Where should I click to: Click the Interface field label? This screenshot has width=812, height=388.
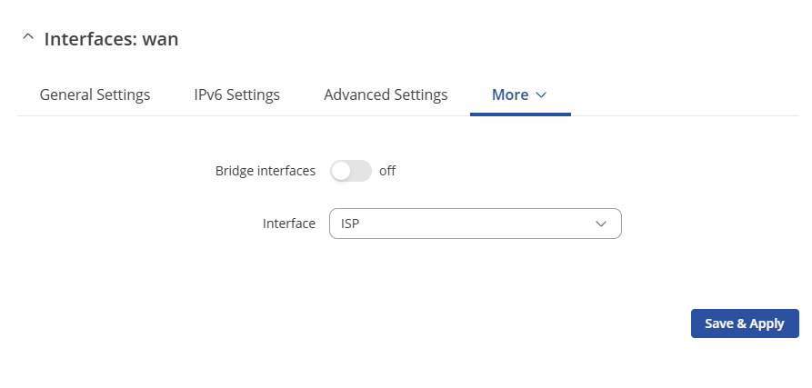[x=289, y=224]
